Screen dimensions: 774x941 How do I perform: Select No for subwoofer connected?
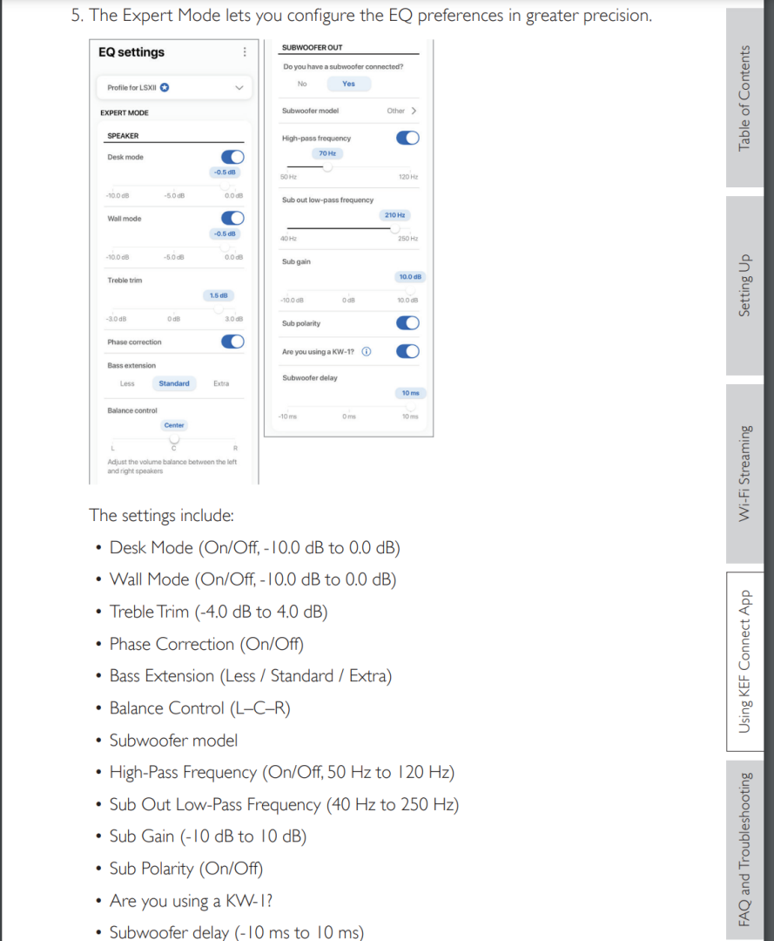click(302, 84)
